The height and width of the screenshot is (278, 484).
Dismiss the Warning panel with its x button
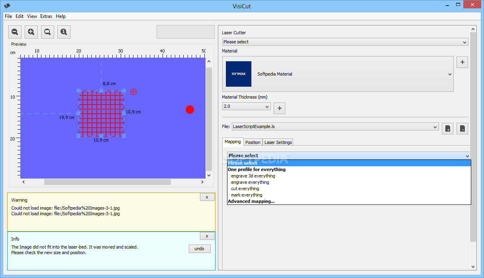pyautogui.click(x=207, y=197)
